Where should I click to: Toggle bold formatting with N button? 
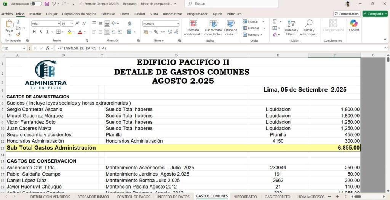coord(34,32)
